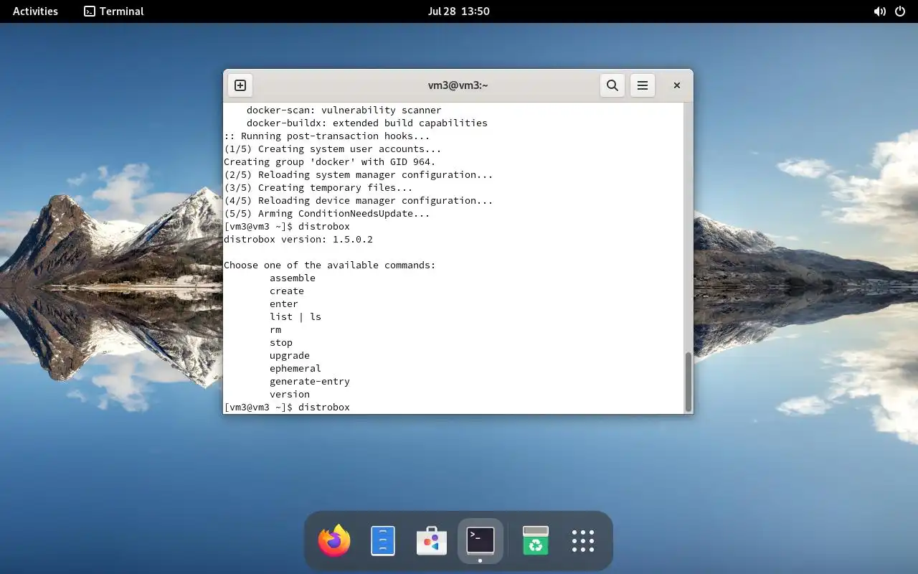The width and height of the screenshot is (918, 574).
Task: Click 'Creating group 'docker' with GID 964.'
Action: tap(330, 162)
